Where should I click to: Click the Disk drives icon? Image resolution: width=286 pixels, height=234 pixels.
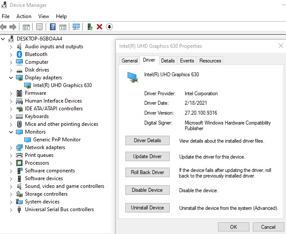[x=19, y=71]
